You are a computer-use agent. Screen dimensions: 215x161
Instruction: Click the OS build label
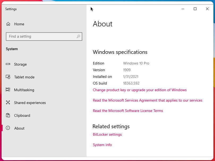(100, 83)
